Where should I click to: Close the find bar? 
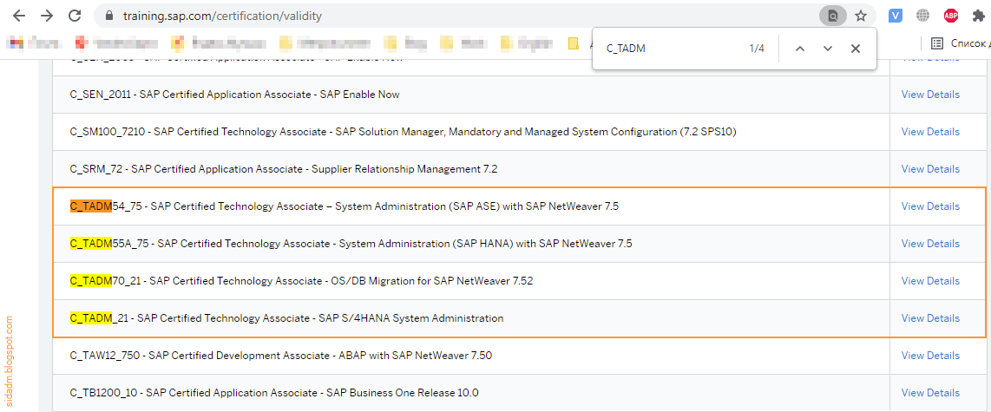point(855,49)
